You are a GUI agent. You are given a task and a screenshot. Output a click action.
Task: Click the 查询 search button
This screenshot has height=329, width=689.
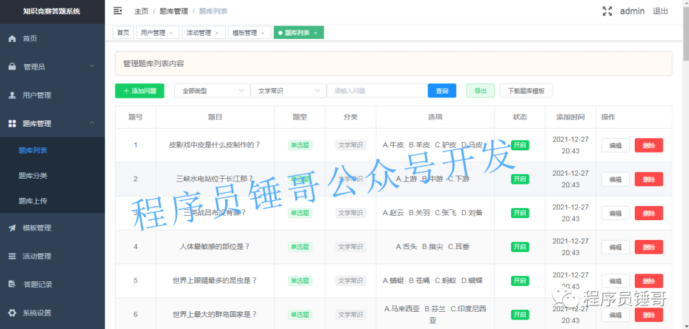point(442,91)
